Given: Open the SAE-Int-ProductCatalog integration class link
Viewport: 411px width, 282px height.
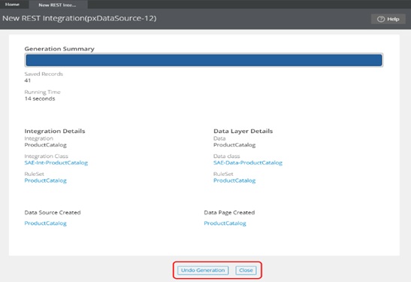Looking at the screenshot, I should (x=56, y=162).
